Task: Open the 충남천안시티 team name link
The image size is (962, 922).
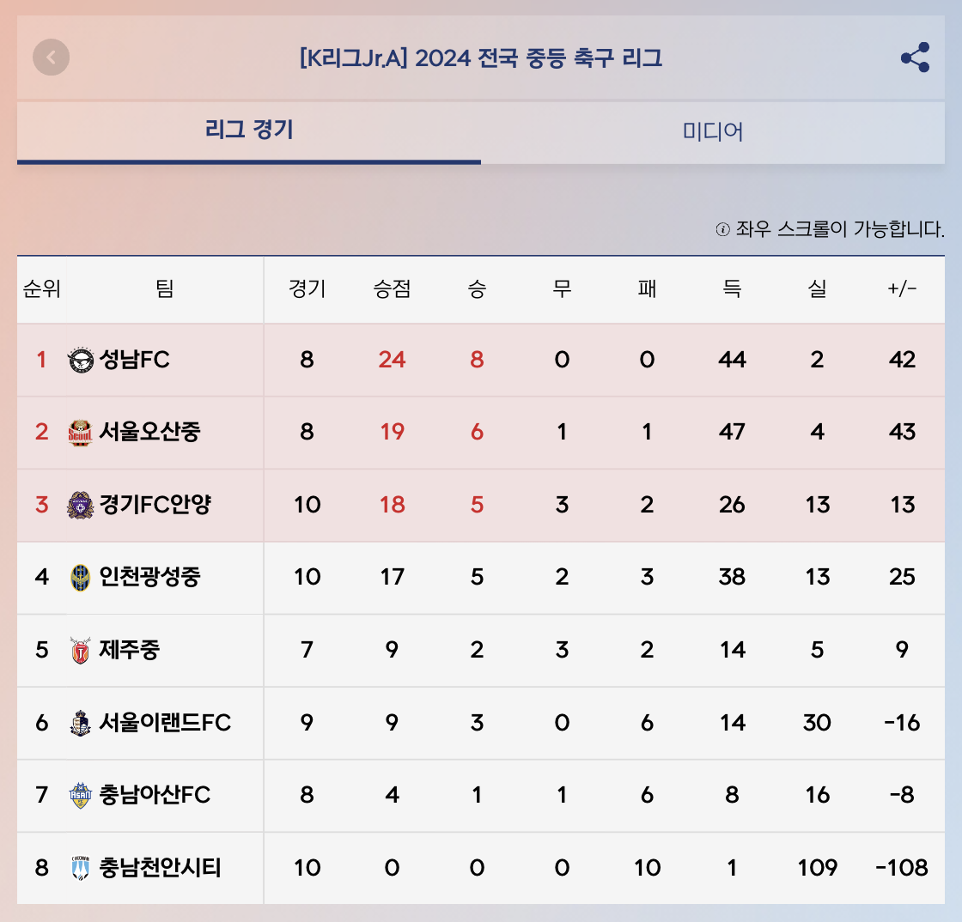Action: (x=161, y=869)
